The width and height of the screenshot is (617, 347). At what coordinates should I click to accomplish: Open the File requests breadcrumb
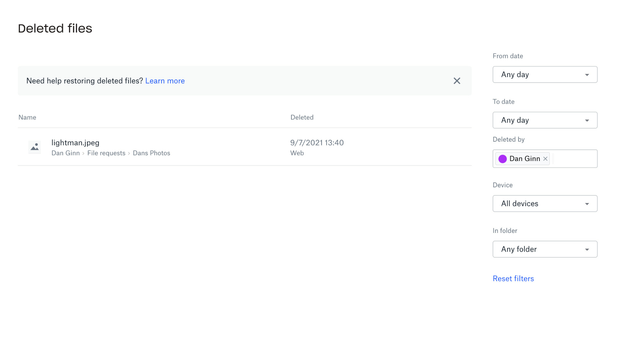tap(106, 153)
